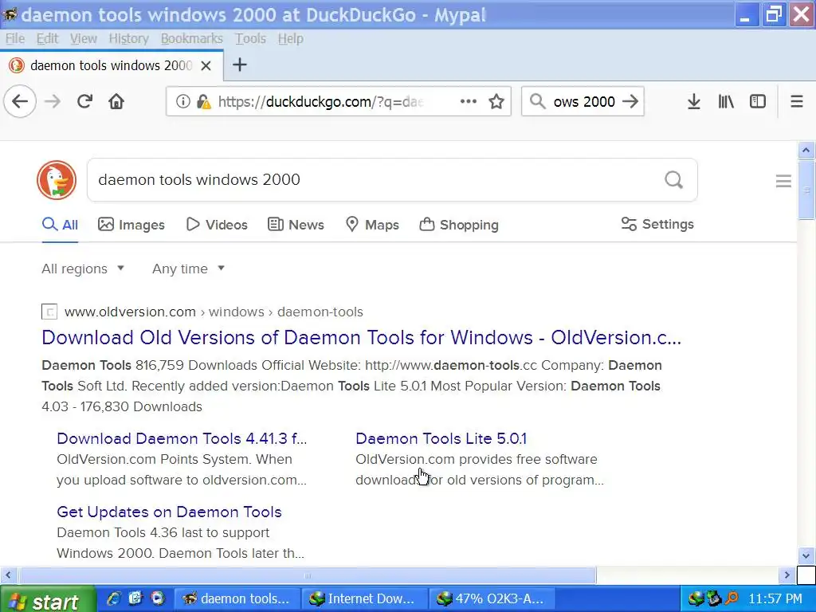Open the Edit menu

pyautogui.click(x=47, y=38)
